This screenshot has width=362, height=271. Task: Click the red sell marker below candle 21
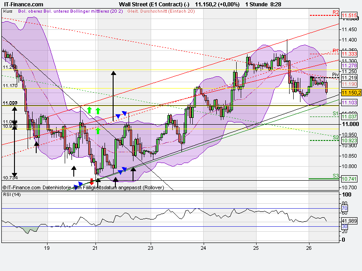click(92, 180)
